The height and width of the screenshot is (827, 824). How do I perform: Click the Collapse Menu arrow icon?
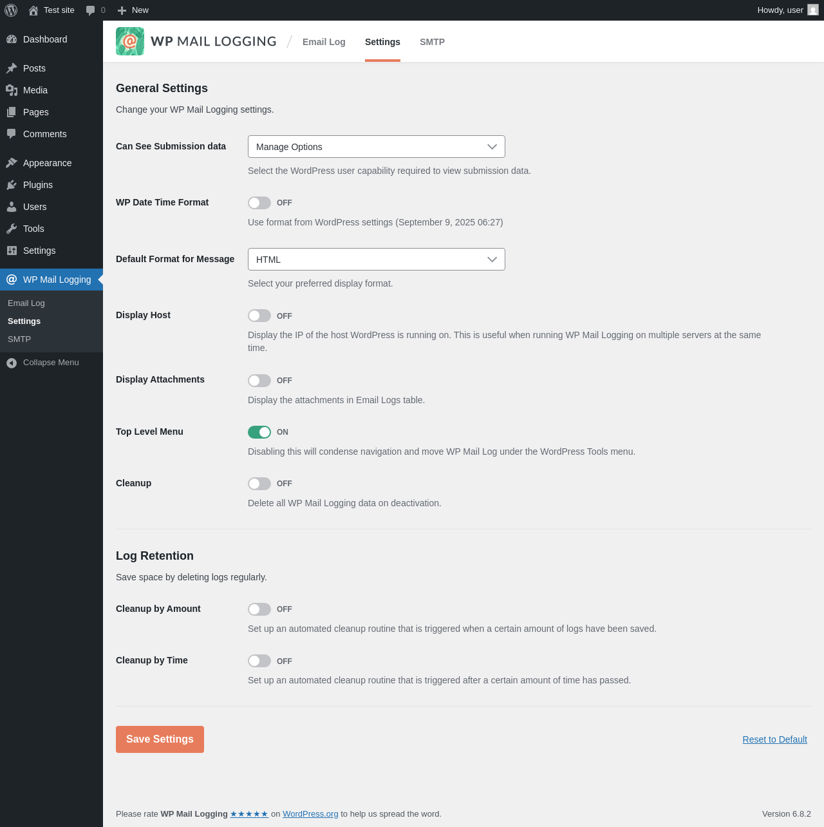pos(12,363)
